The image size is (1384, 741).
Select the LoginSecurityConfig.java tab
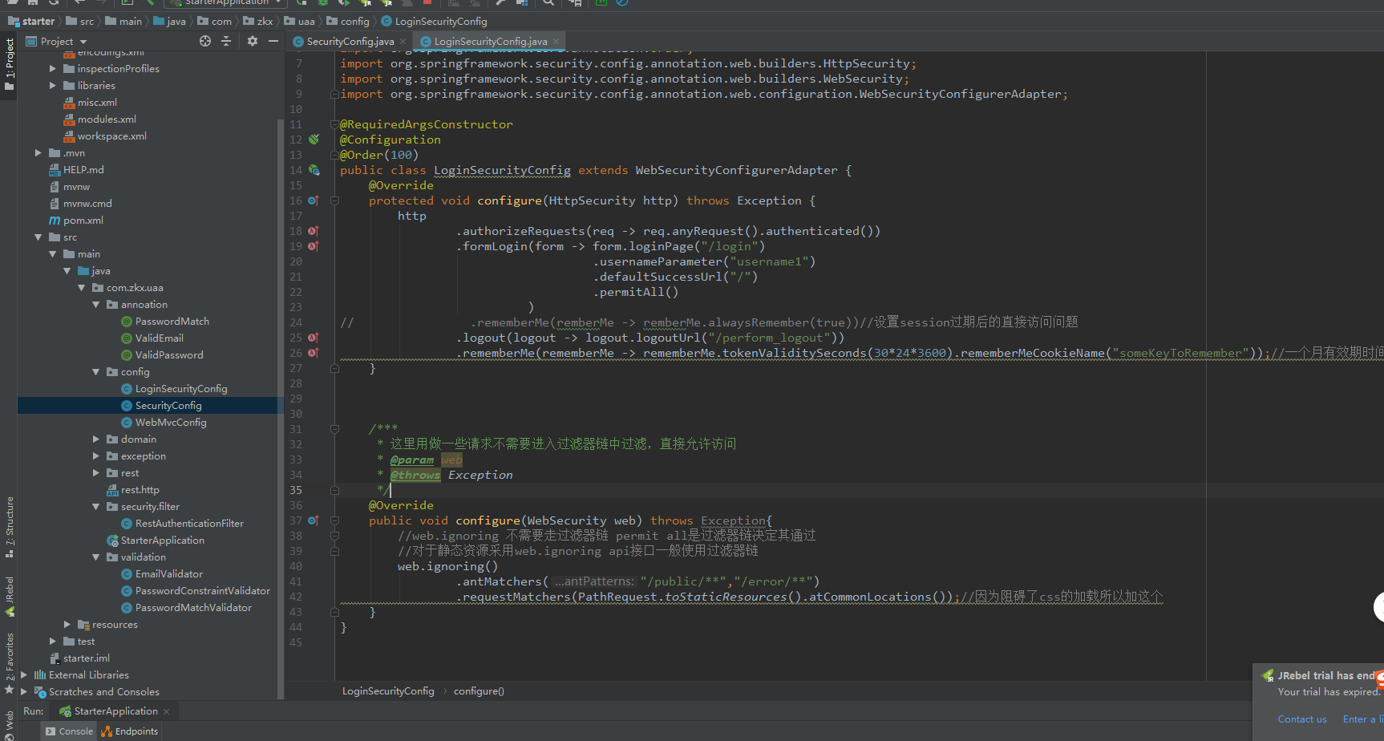pyautogui.click(x=491, y=41)
